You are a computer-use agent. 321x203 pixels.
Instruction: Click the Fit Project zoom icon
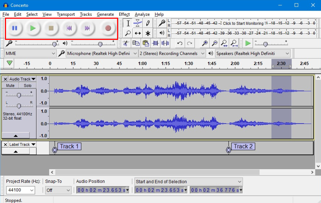[x=234, y=43]
